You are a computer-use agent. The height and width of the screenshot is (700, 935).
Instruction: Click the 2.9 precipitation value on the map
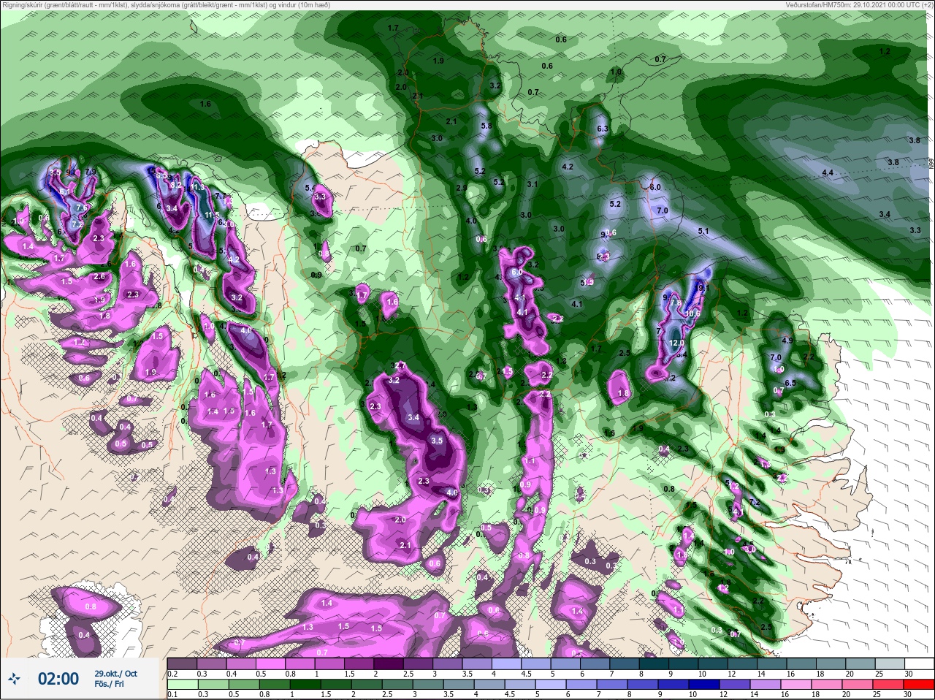pyautogui.click(x=461, y=188)
